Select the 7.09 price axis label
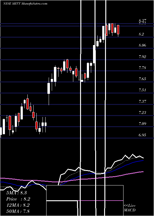 pyautogui.click(x=142, y=124)
